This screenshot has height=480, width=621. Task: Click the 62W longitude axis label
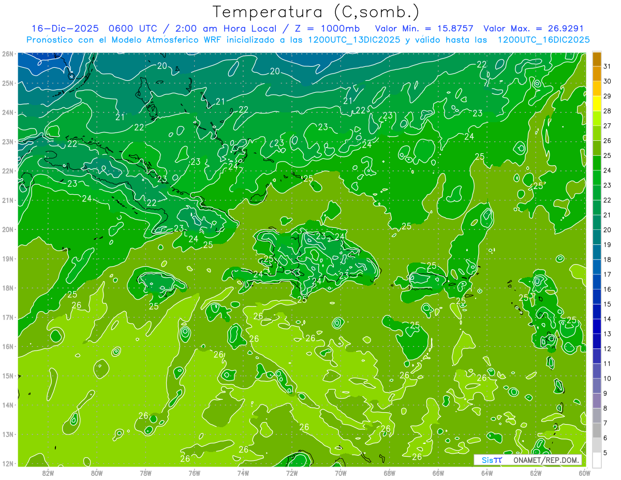tap(536, 473)
